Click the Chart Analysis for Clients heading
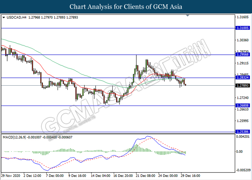Viewport: 252px width, 180px height. click(126, 7)
